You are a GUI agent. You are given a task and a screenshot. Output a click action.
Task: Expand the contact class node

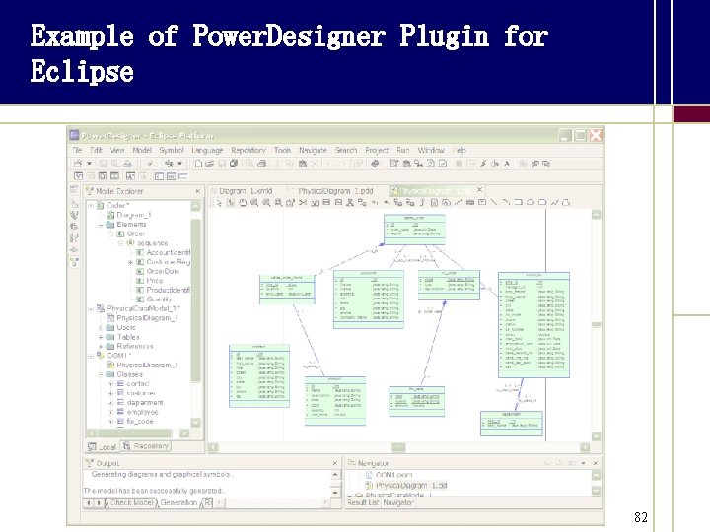110,384
